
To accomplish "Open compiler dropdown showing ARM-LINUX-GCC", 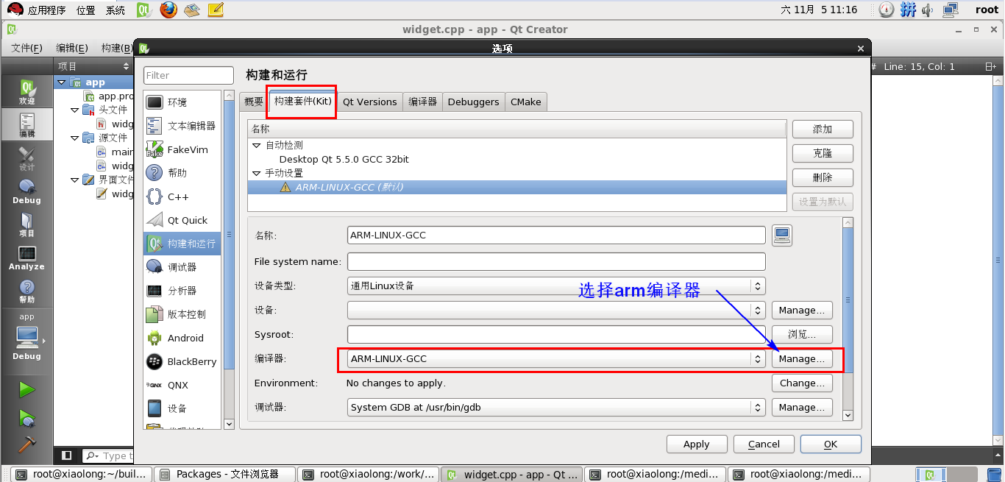I will [x=556, y=359].
